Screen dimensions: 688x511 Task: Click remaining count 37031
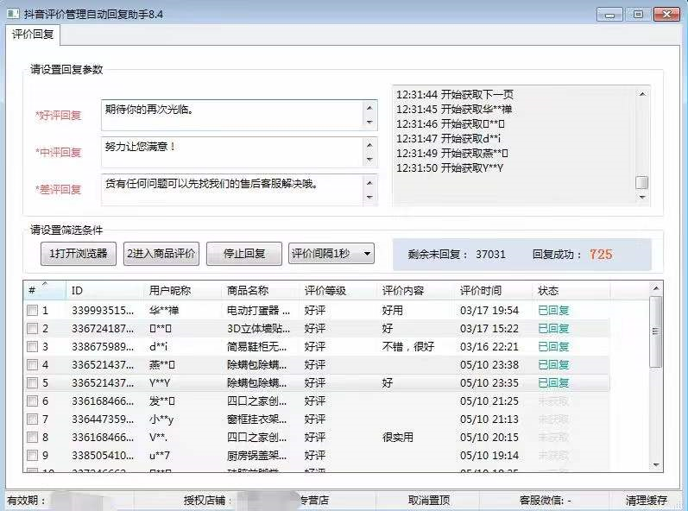click(490, 255)
